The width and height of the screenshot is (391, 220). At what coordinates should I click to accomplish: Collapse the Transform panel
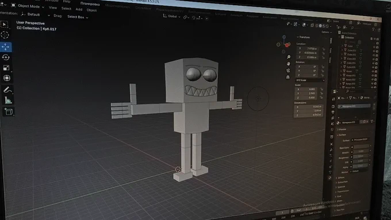[x=303, y=37]
